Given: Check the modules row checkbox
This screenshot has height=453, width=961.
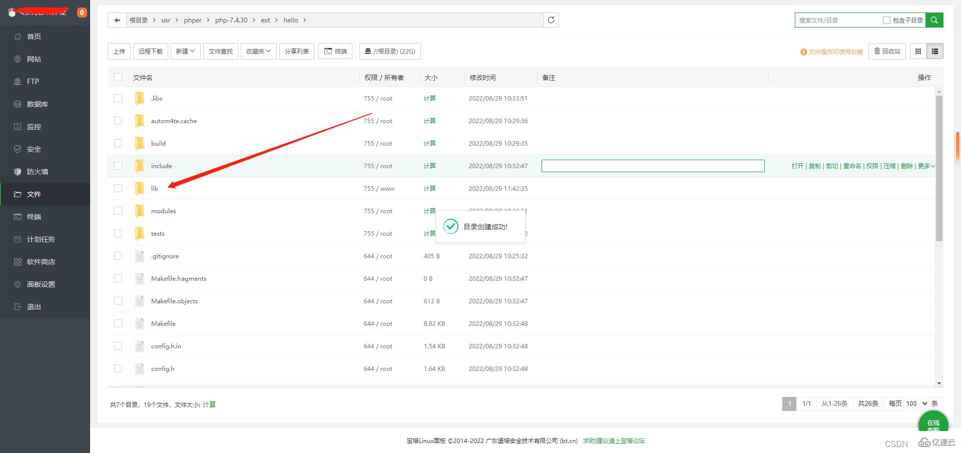Looking at the screenshot, I should (x=118, y=211).
